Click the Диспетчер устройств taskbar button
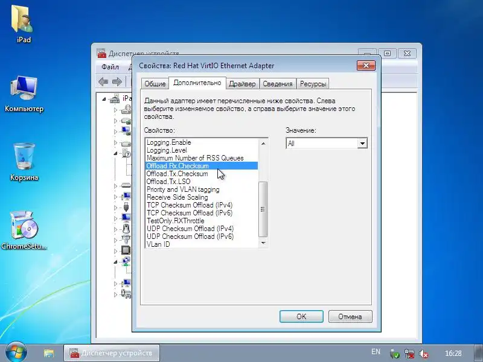Viewport: 483px width, 362px height. point(112,353)
